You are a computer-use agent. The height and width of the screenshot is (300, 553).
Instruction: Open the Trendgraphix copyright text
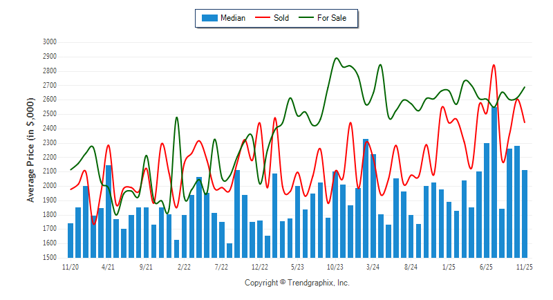point(297,283)
